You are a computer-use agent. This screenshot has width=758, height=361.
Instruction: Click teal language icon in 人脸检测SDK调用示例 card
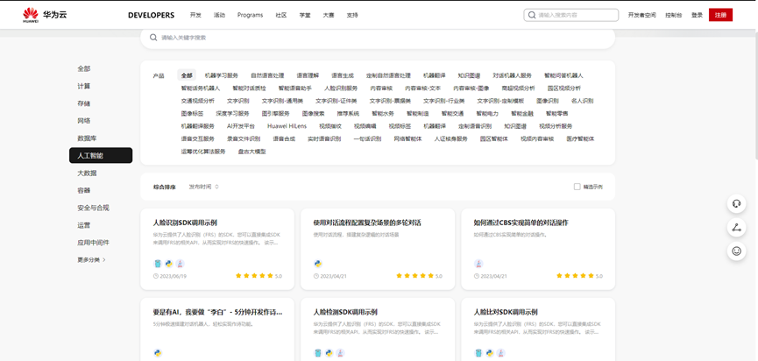click(x=317, y=353)
